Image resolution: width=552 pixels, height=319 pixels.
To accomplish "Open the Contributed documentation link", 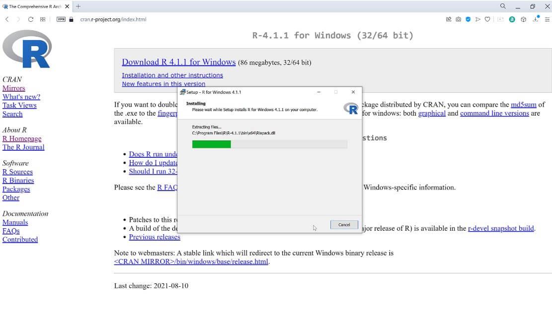I will point(20,240).
